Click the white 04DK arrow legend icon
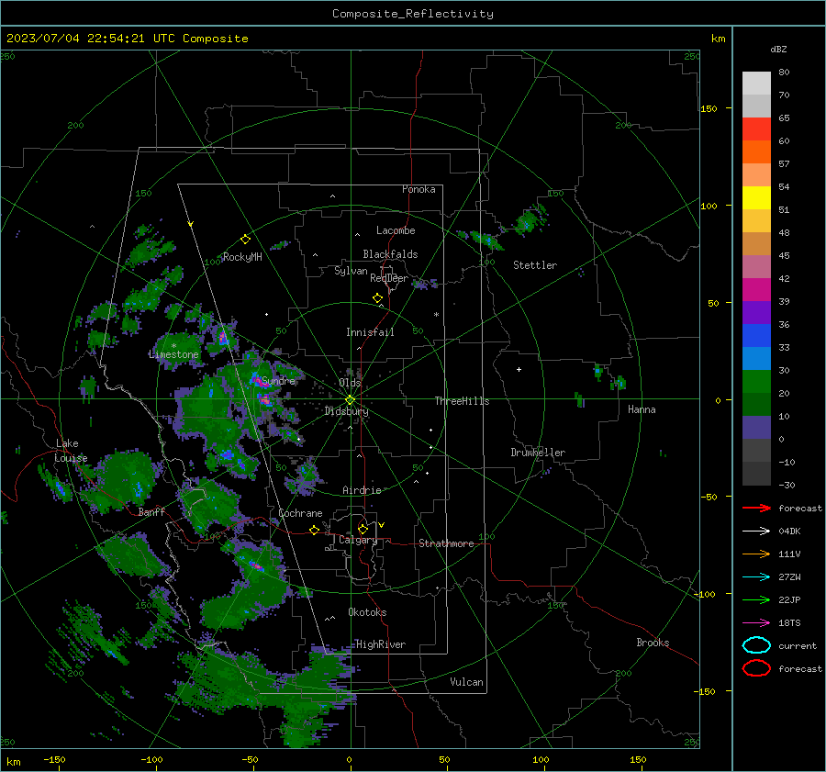Image resolution: width=826 pixels, height=772 pixels. pyautogui.click(x=756, y=531)
